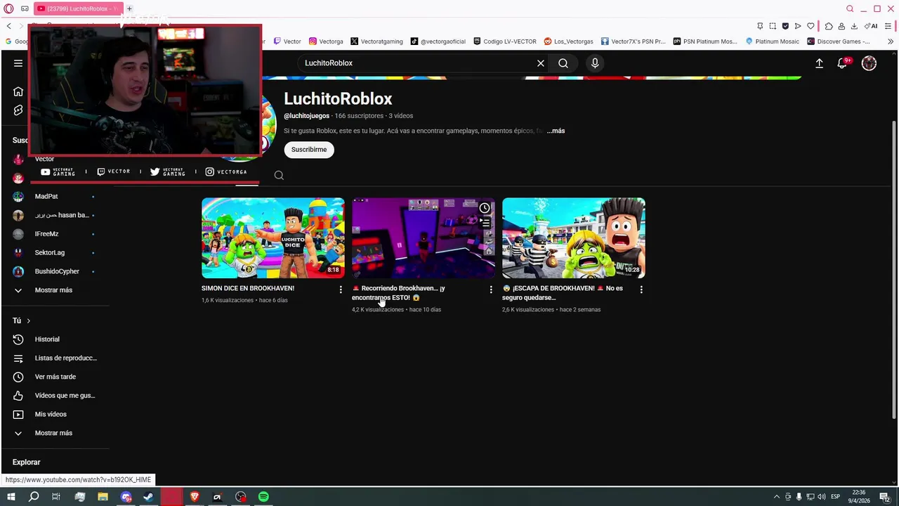Open the YouTube hamburger guide menu
The width and height of the screenshot is (899, 506).
[18, 63]
